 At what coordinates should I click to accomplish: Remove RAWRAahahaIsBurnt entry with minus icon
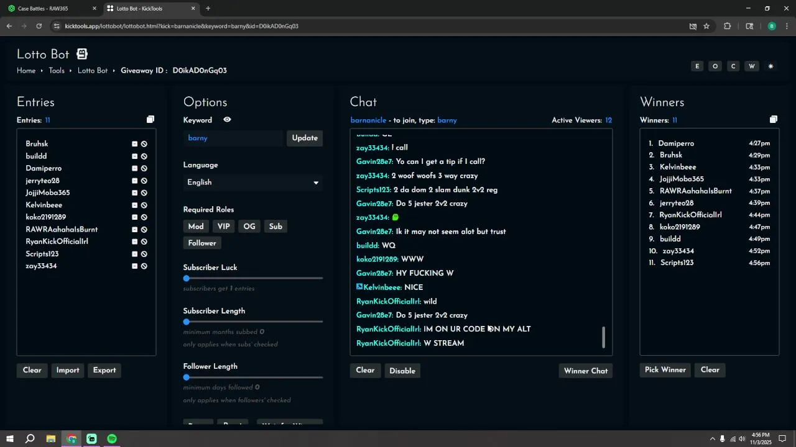pyautogui.click(x=134, y=230)
